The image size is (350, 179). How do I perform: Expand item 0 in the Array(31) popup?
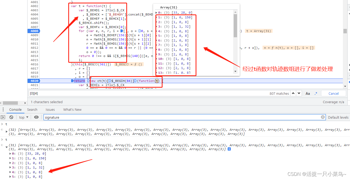[156, 13]
